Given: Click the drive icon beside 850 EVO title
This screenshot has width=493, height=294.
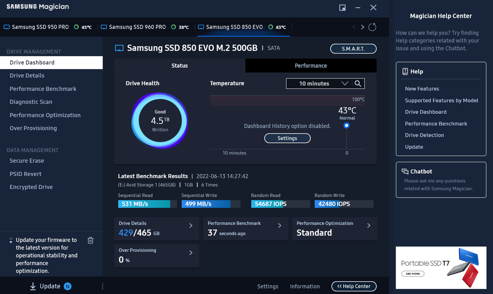Looking at the screenshot, I should (119, 48).
